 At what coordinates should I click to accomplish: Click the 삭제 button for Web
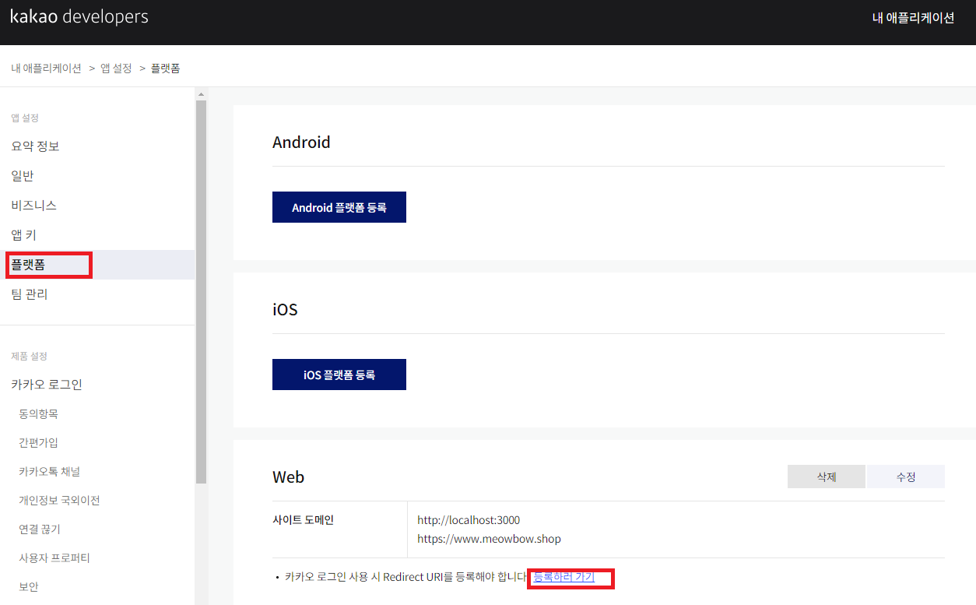pyautogui.click(x=827, y=477)
